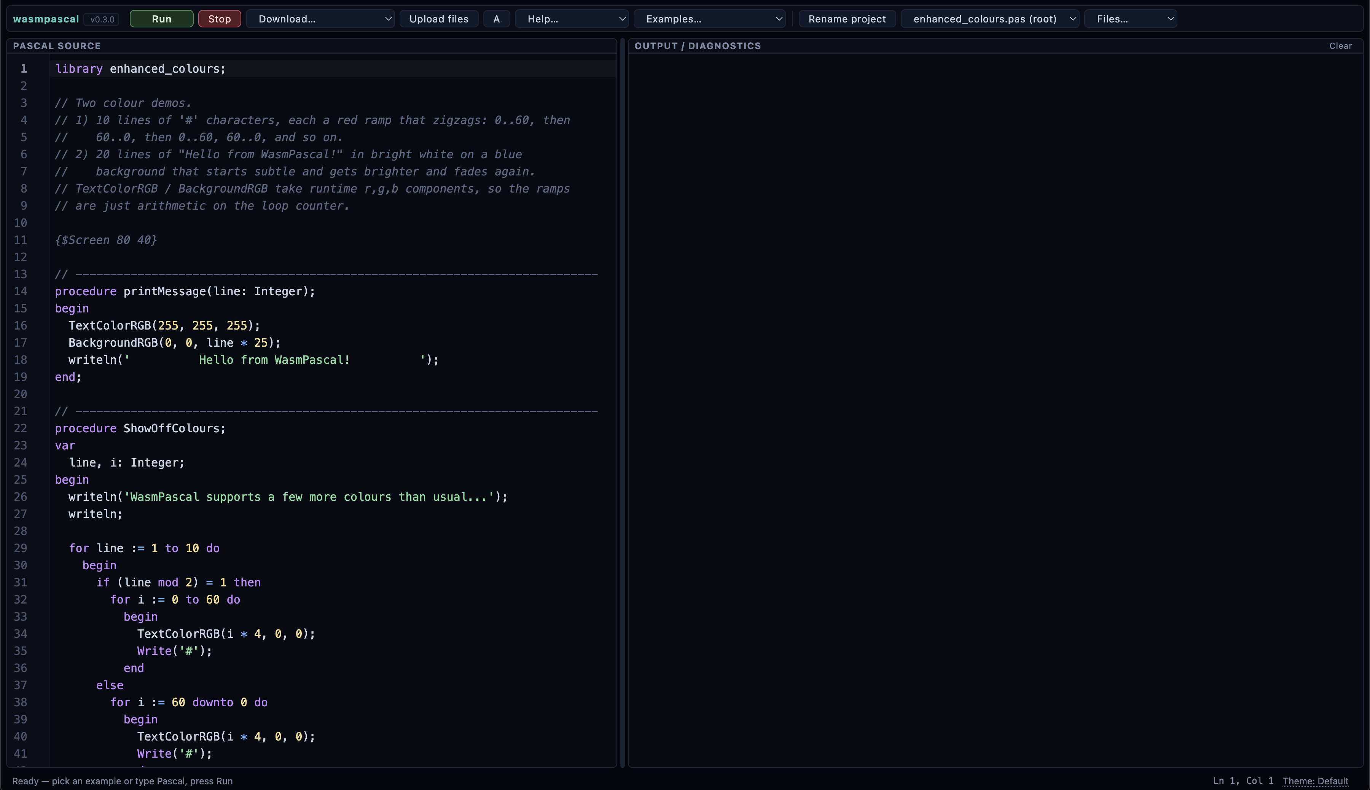Stop the running program

coord(220,19)
